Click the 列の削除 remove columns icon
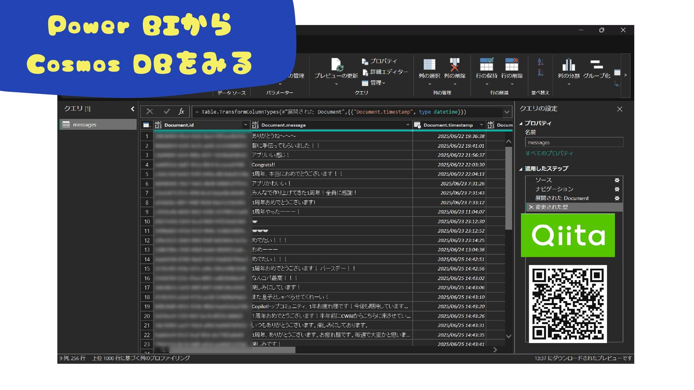The width and height of the screenshot is (694, 390). 454,65
